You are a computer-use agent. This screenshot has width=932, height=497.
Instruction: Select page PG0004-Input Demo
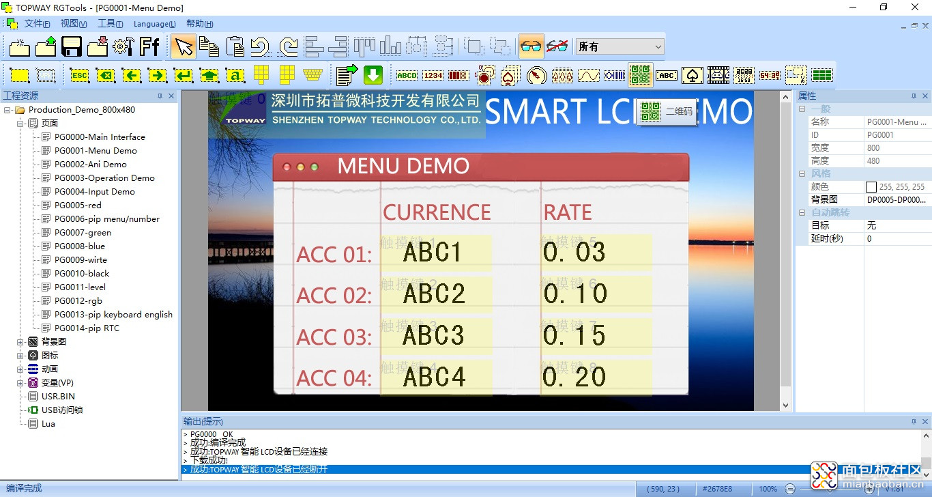coord(95,192)
